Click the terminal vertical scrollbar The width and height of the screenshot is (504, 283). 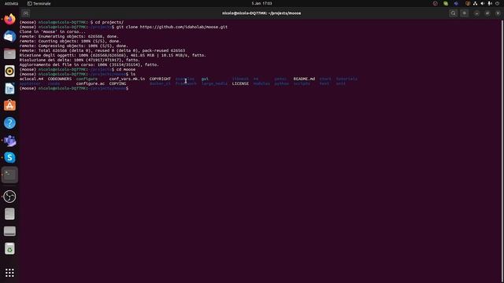coord(502,151)
